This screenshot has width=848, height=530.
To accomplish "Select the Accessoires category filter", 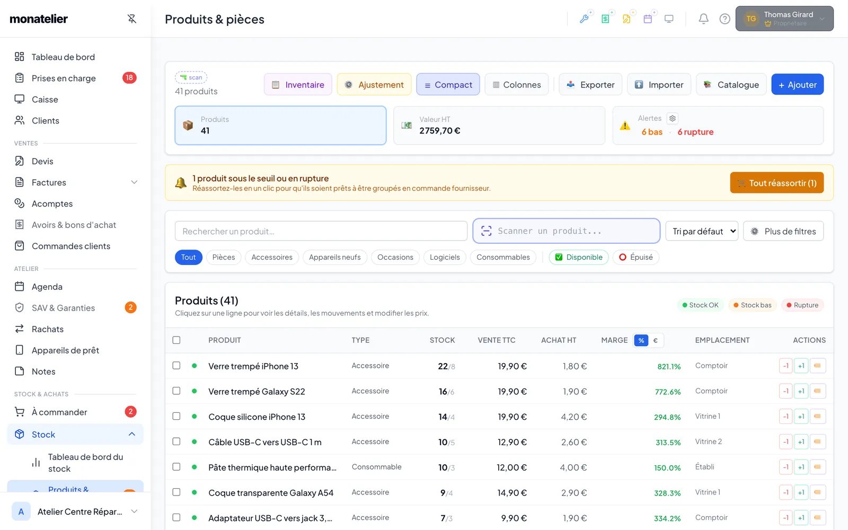I will (x=272, y=257).
